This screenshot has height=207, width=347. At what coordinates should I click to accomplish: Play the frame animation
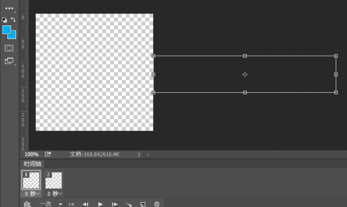coord(100,205)
